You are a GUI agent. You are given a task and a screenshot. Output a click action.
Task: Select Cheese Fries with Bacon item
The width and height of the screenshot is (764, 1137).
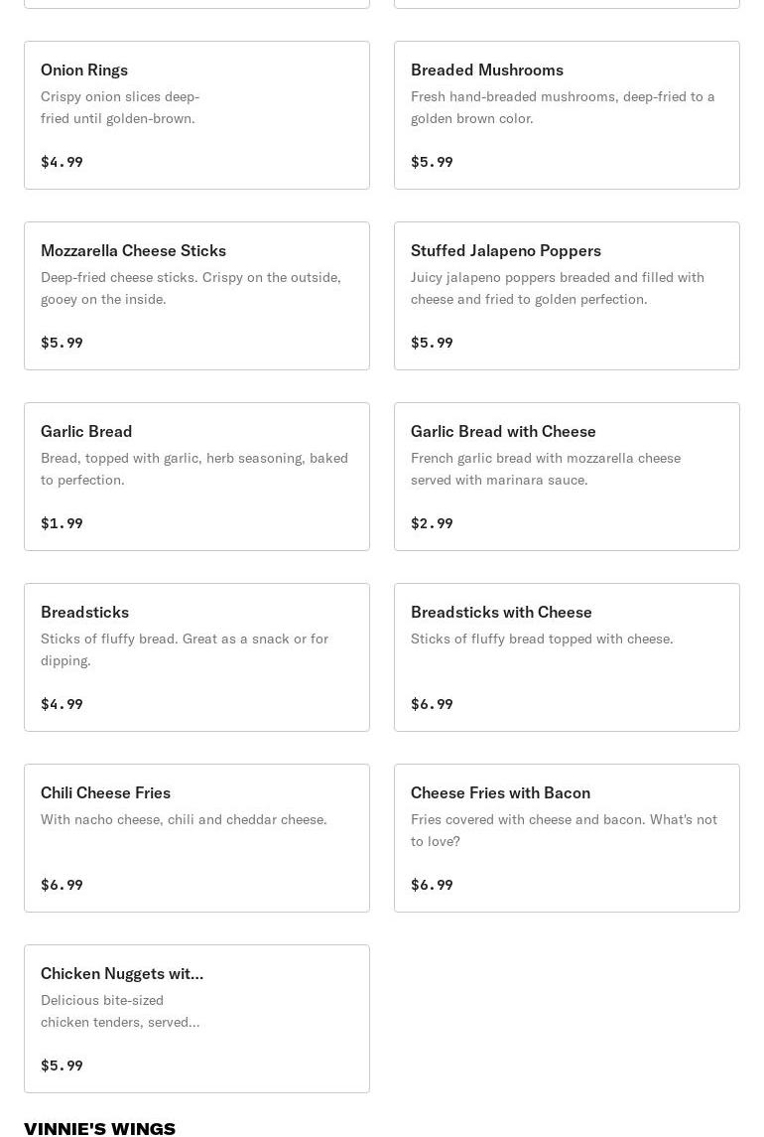tap(567, 838)
